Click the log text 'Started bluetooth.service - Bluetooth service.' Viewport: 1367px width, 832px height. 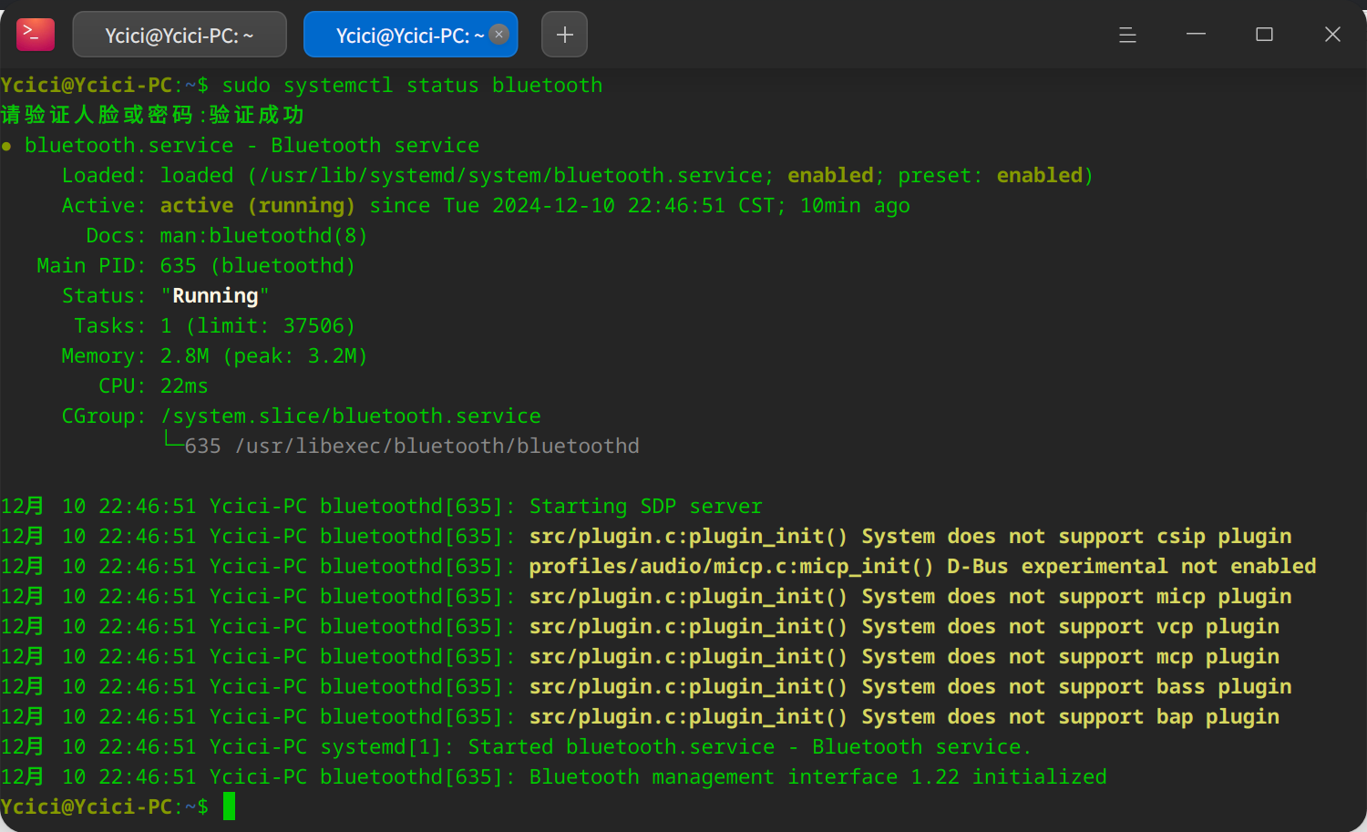click(x=750, y=747)
